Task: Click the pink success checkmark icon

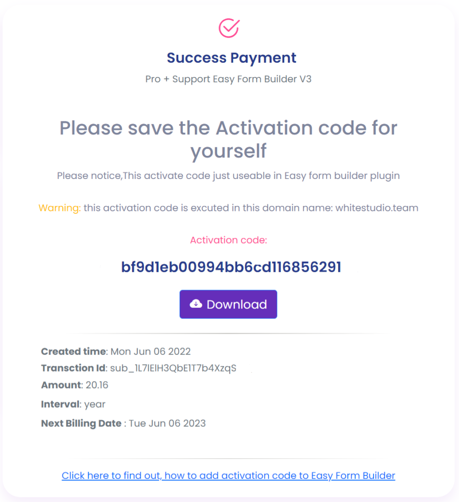Action: click(x=229, y=28)
